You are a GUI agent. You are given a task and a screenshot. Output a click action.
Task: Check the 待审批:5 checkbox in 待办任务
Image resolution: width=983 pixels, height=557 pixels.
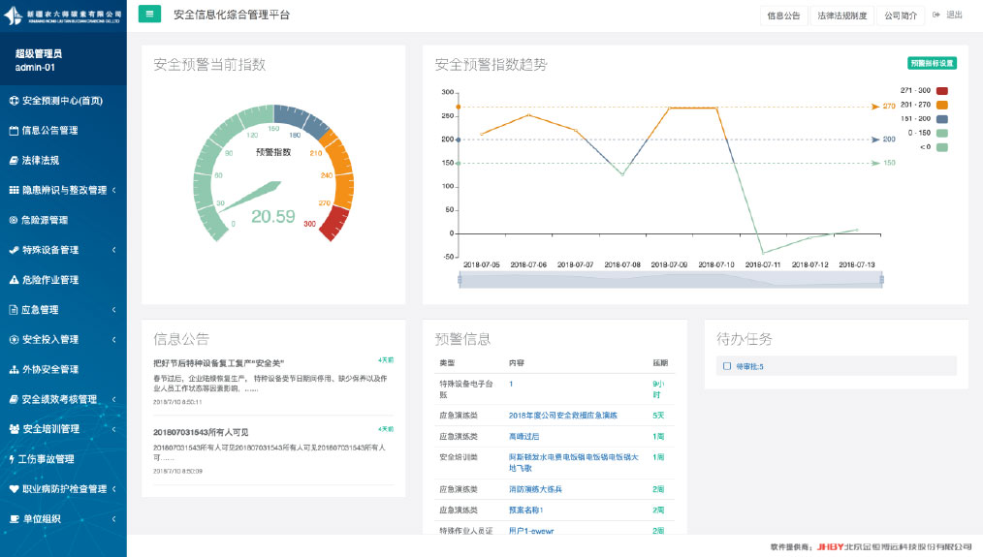point(727,366)
